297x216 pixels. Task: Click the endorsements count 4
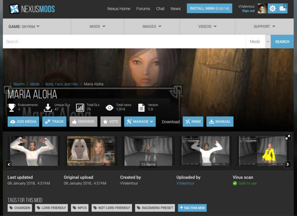(19, 109)
